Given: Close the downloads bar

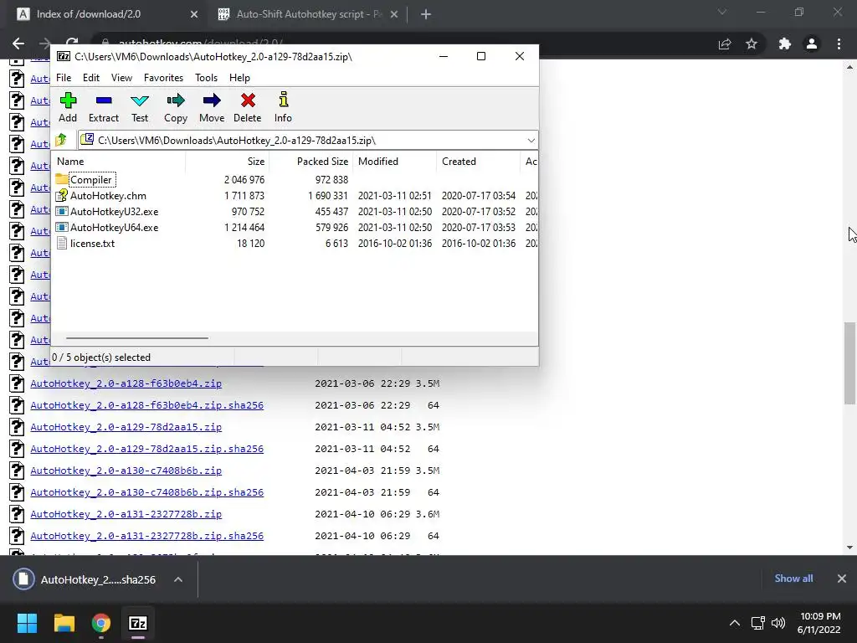Looking at the screenshot, I should click(x=842, y=579).
